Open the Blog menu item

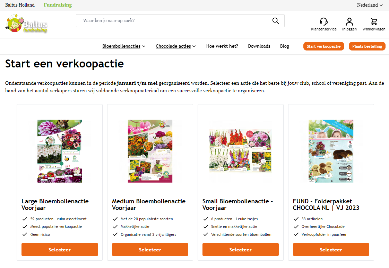(285, 46)
